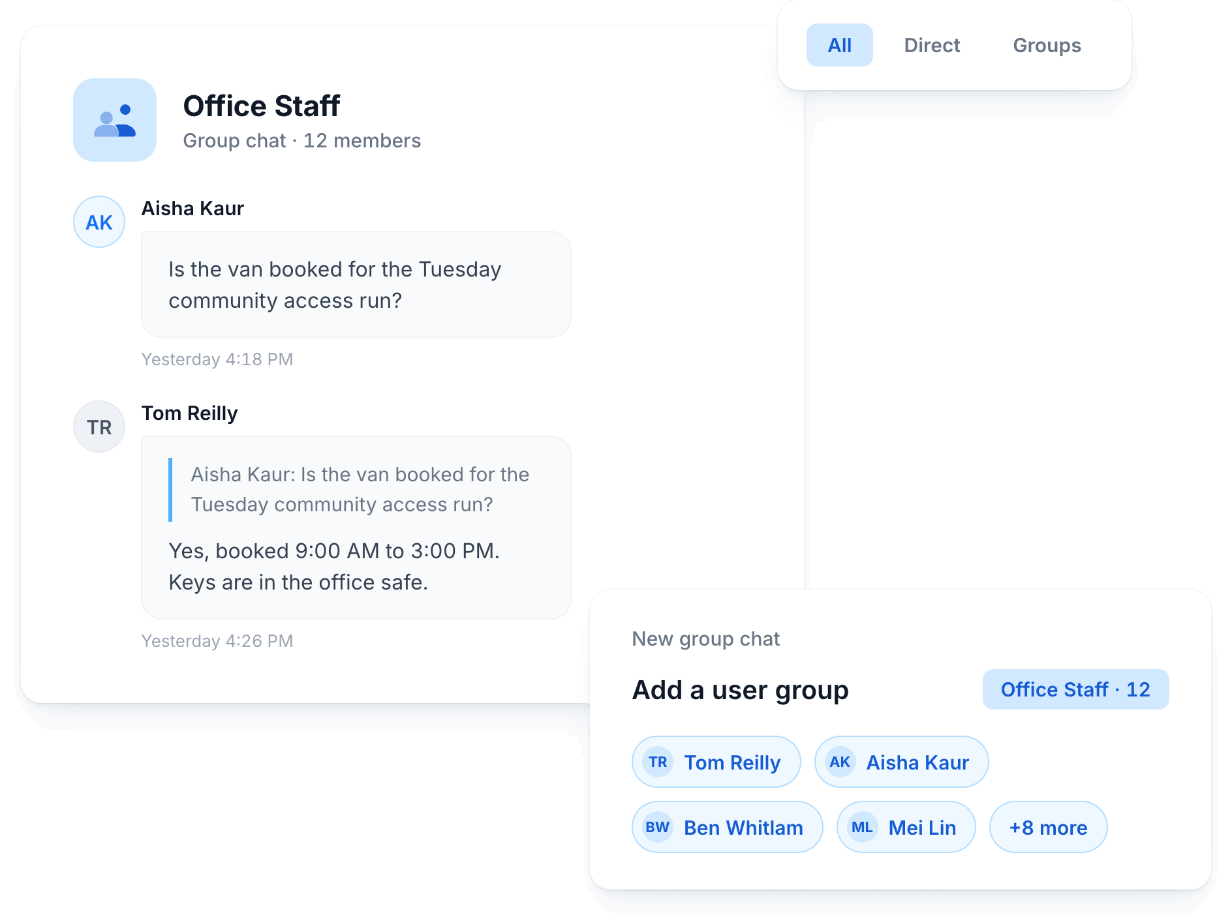Click the Office Staff group chat icon
The height and width of the screenshot is (913, 1232).
click(115, 120)
